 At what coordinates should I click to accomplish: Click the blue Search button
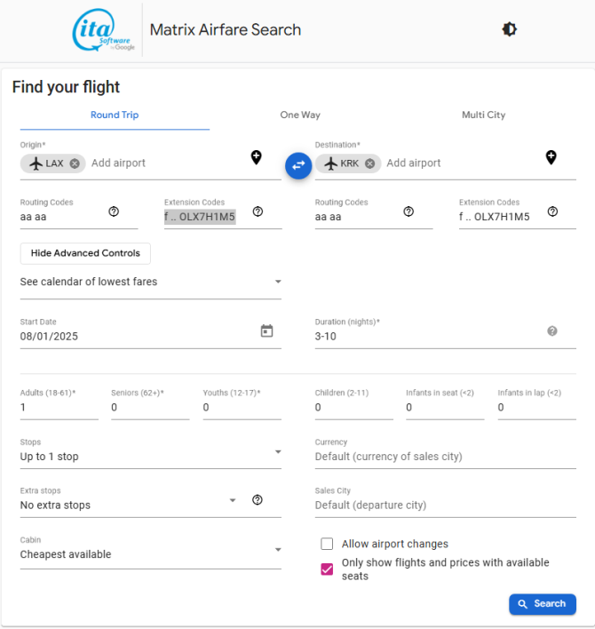pos(543,604)
